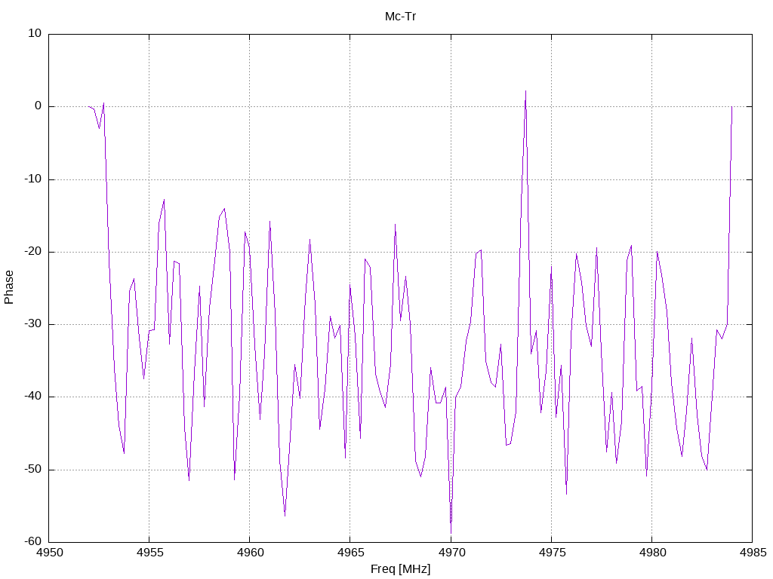The image size is (773, 579).
Task: Select the y-axis tick label 0
Action: [38, 106]
